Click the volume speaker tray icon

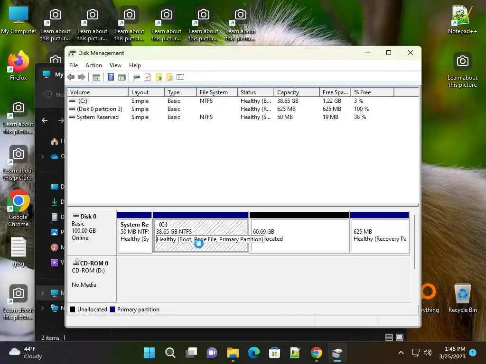[428, 353]
